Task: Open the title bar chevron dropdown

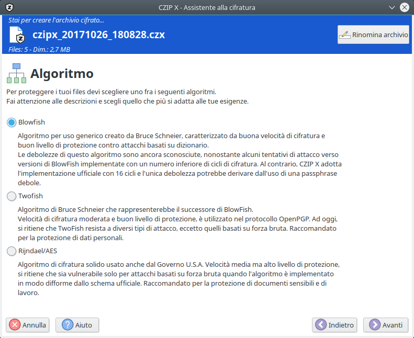Action: [392, 7]
